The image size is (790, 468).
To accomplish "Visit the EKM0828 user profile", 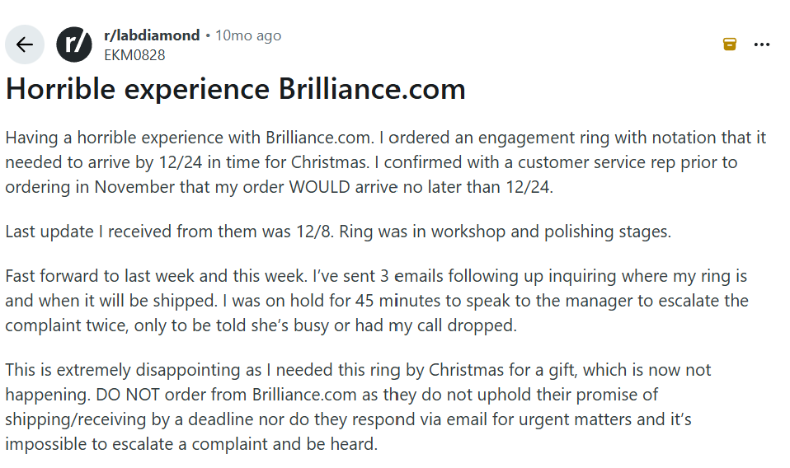I will [x=134, y=55].
